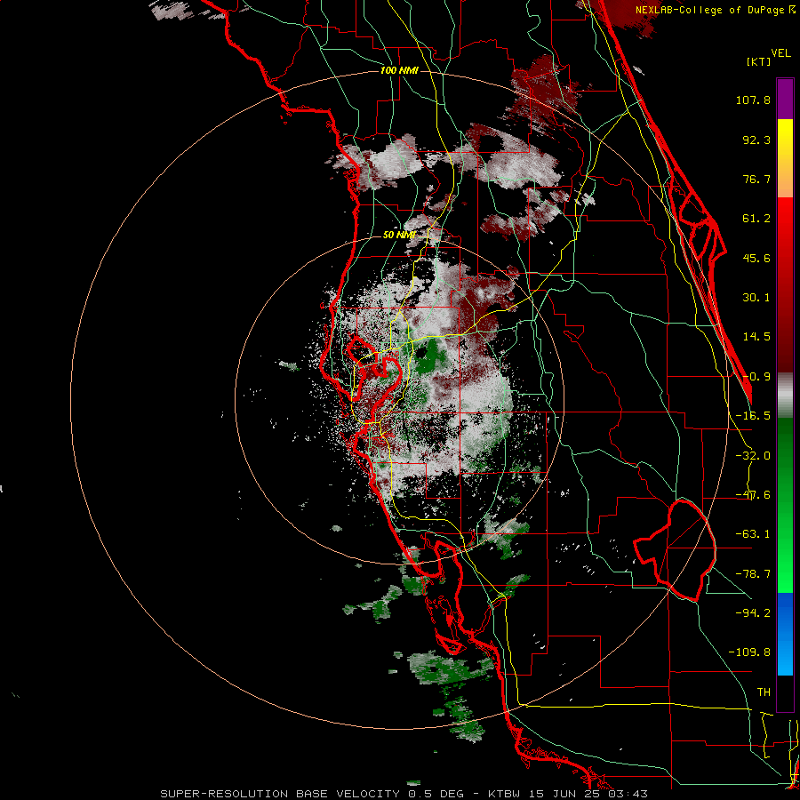The height and width of the screenshot is (800, 800).
Task: Click the 92.3 velocity scale value
Action: [x=756, y=140]
